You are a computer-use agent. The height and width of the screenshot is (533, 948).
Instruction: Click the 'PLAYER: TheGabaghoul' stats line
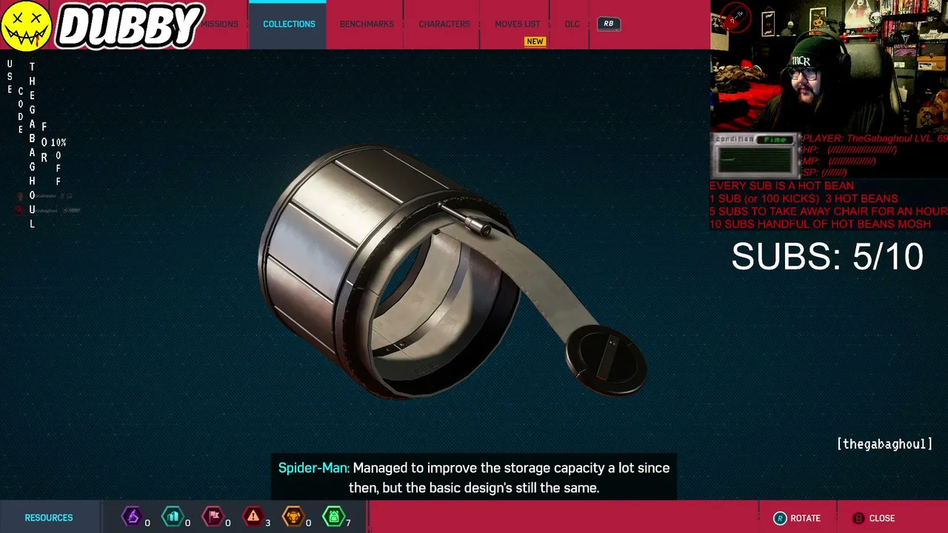[875, 138]
